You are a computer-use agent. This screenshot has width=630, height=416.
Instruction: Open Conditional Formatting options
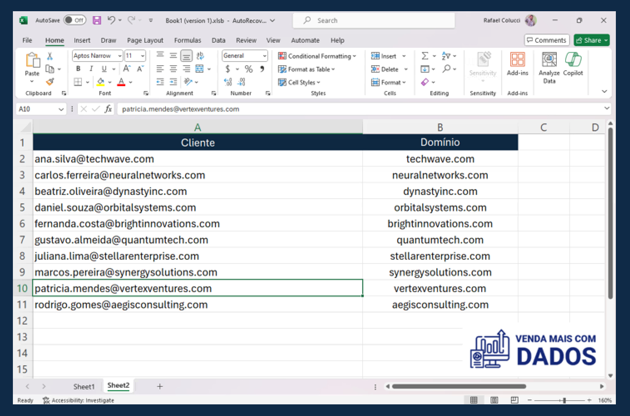pos(318,56)
